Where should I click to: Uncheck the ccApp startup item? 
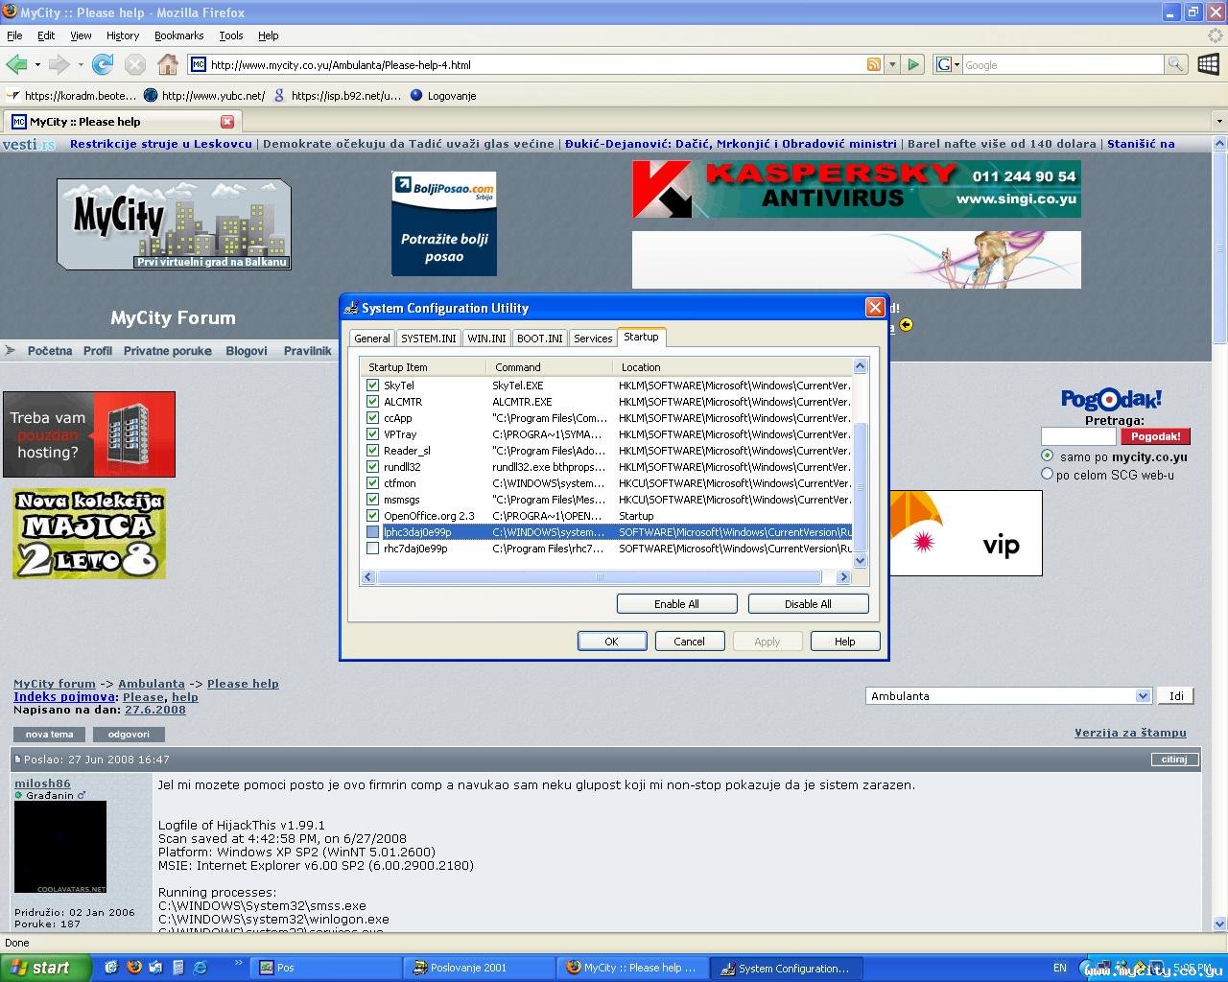click(373, 418)
